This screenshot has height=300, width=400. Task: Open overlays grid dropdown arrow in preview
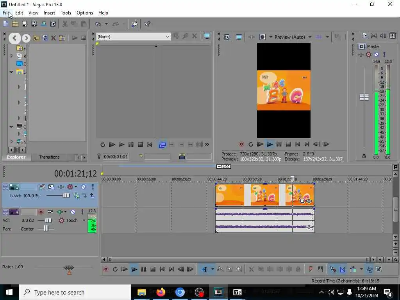(327, 37)
